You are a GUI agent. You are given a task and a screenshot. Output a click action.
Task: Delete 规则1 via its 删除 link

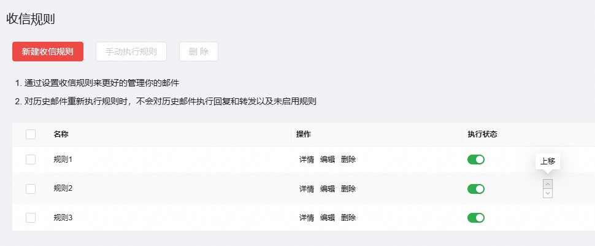click(x=348, y=160)
